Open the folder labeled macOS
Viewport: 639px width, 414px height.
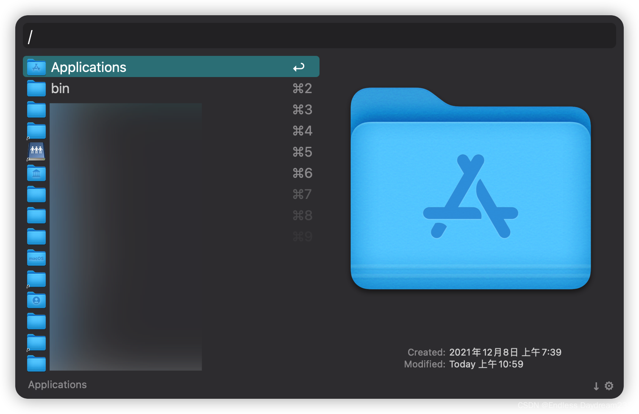[36, 257]
